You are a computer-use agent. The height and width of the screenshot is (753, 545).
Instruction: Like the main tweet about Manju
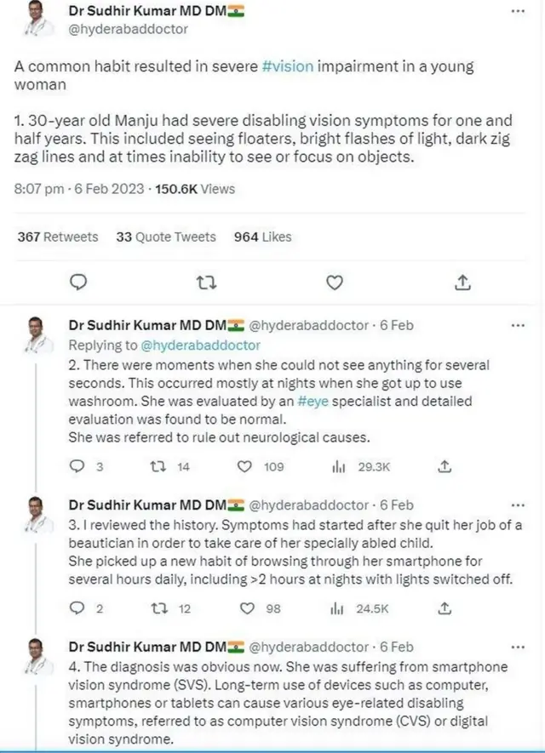335,282
